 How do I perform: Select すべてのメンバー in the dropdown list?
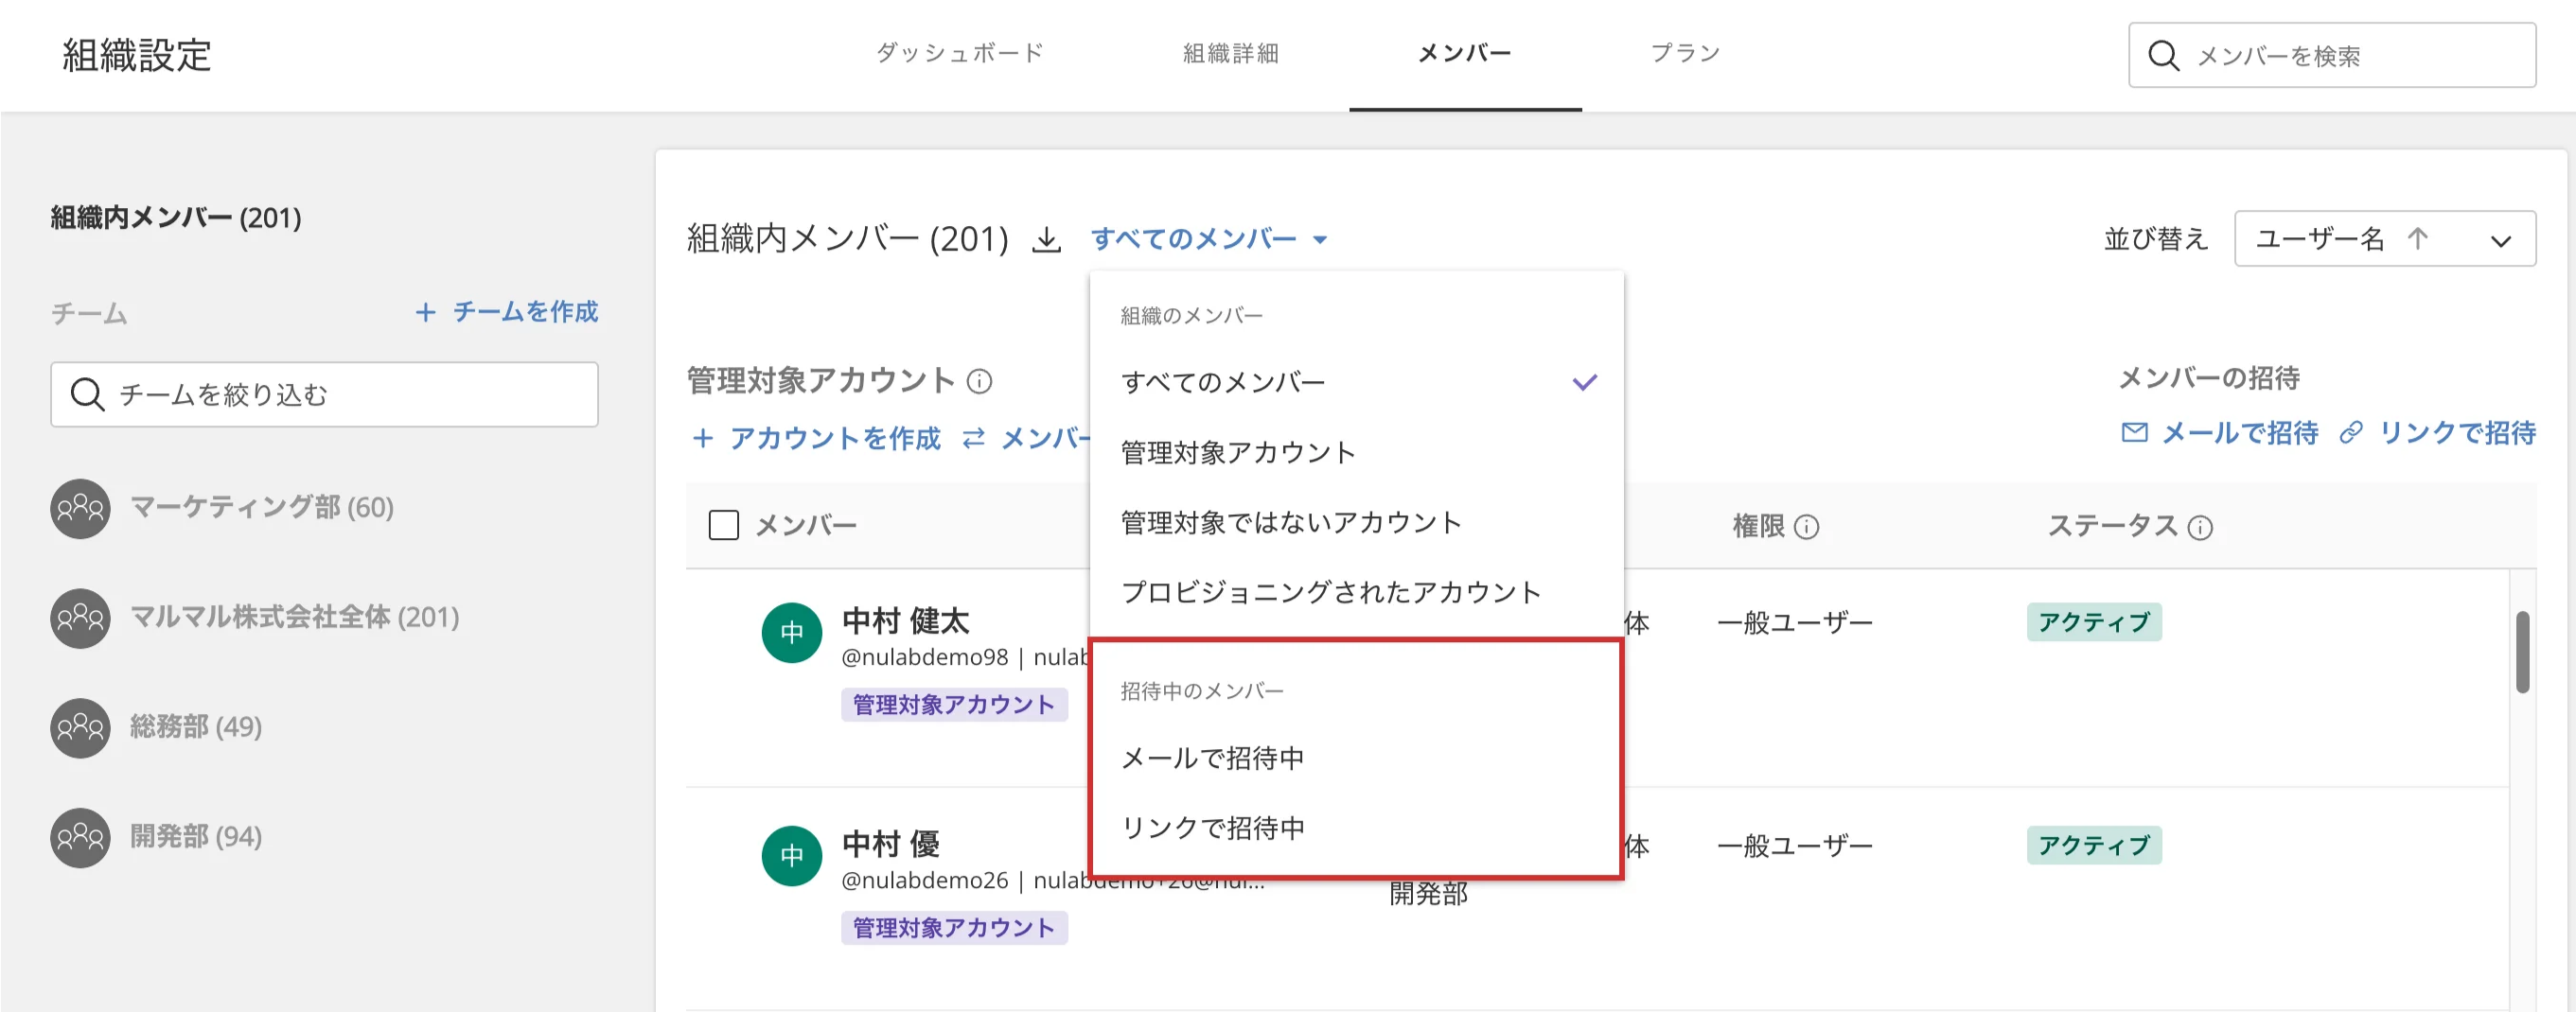[1357, 383]
